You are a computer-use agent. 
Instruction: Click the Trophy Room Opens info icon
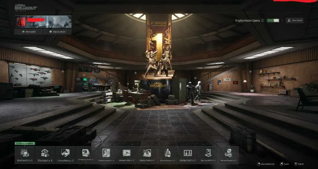pyautogui.click(x=263, y=20)
